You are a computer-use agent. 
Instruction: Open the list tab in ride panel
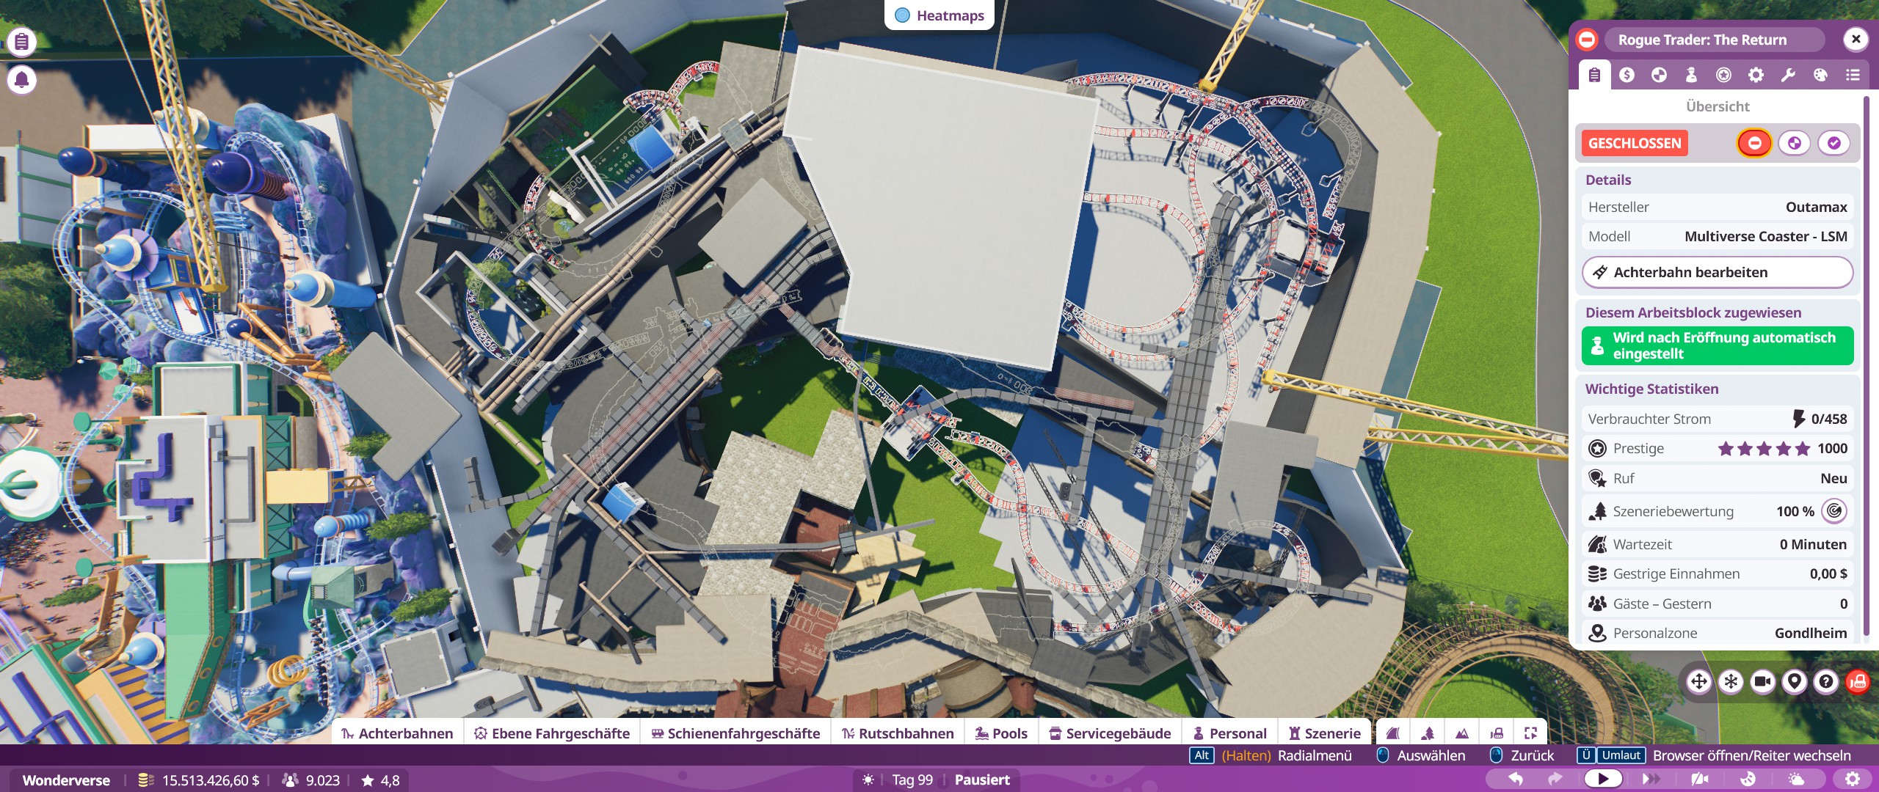point(1853,75)
